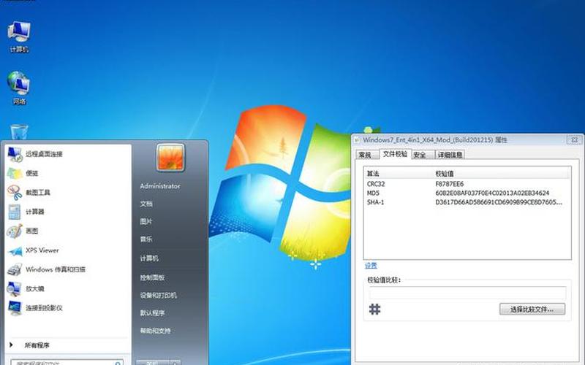Click the SHA-1 value starting D3617D66

click(x=499, y=202)
